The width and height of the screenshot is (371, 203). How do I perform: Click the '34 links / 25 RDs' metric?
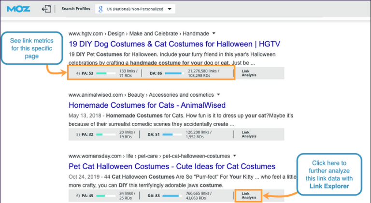coord(127,196)
